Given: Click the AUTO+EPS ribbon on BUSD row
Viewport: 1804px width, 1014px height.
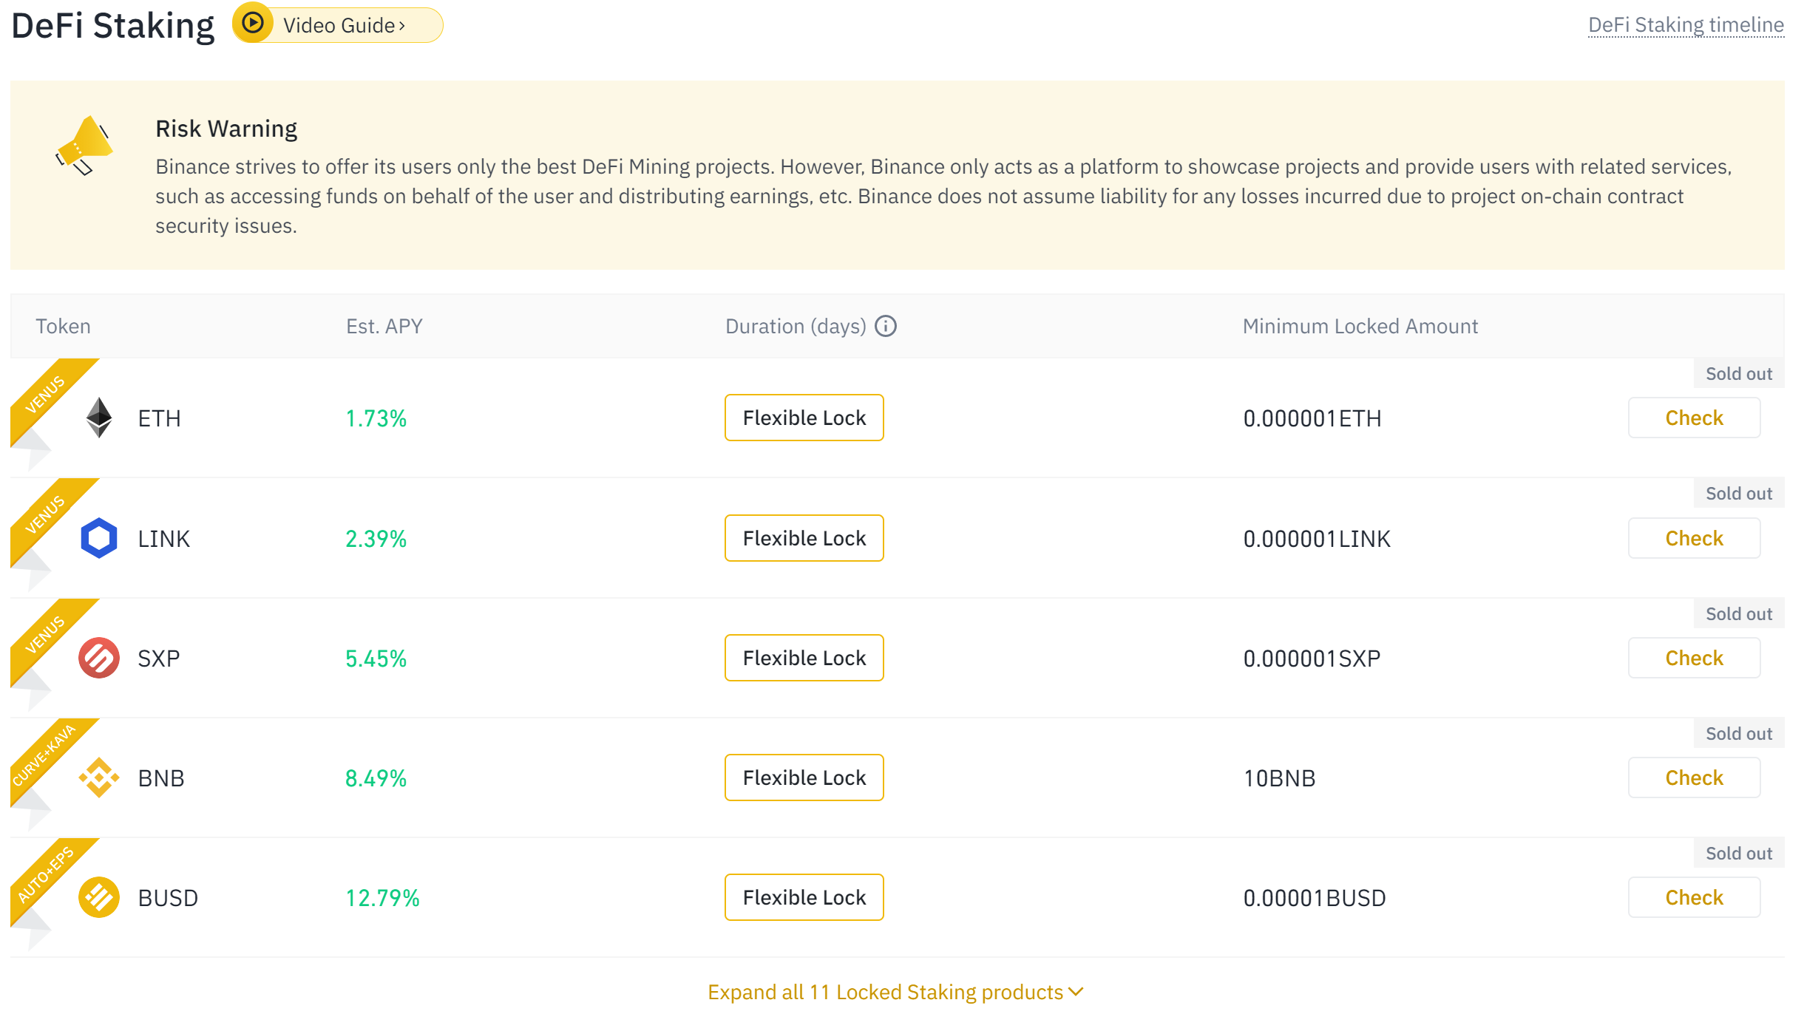Looking at the screenshot, I should [46, 874].
